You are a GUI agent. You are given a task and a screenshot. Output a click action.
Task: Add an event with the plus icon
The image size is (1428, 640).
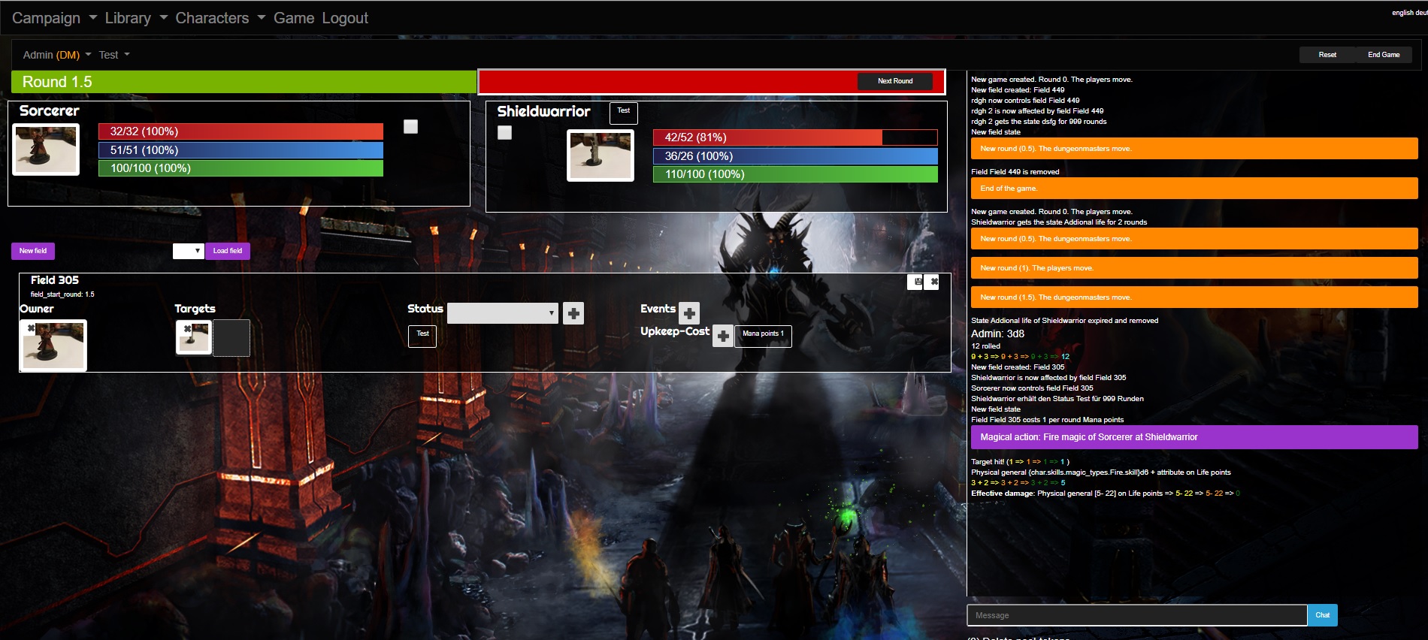click(689, 312)
